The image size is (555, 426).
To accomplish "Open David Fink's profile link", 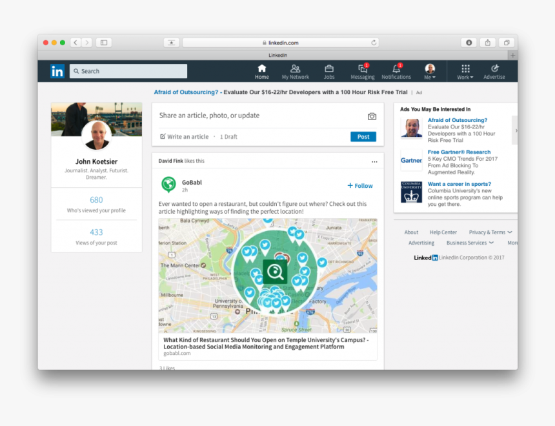I will tap(170, 161).
